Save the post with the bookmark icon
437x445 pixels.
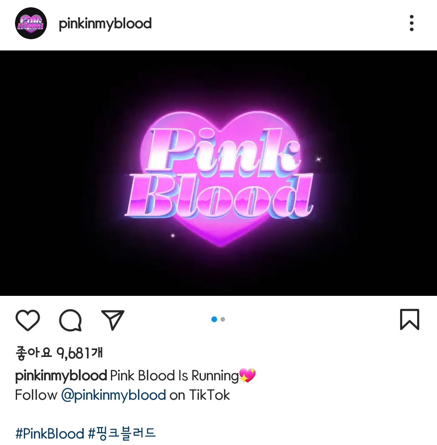pos(409,320)
